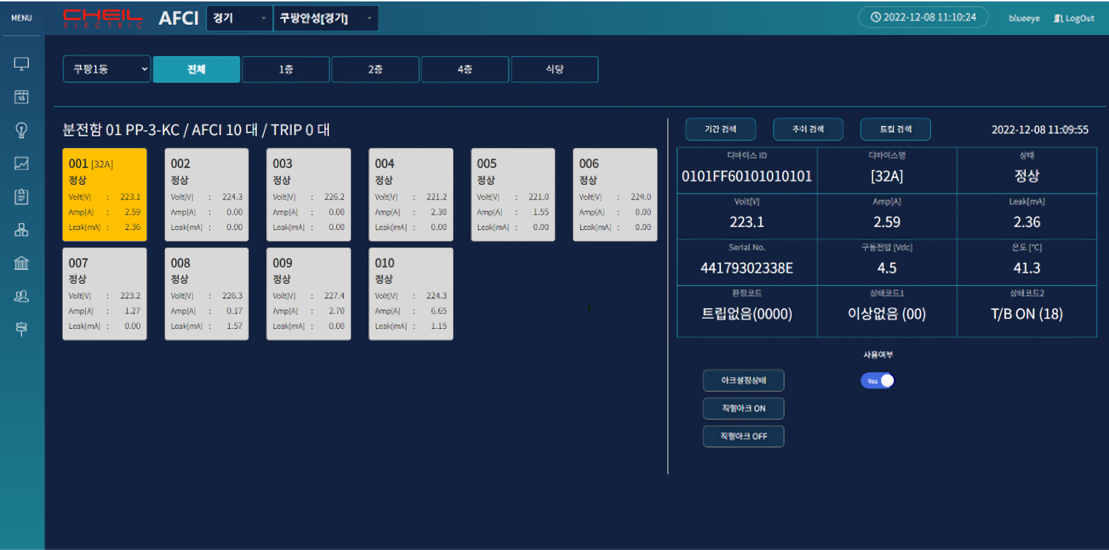This screenshot has width=1109, height=550.
Task: Select the 식당 tab
Action: tap(554, 69)
